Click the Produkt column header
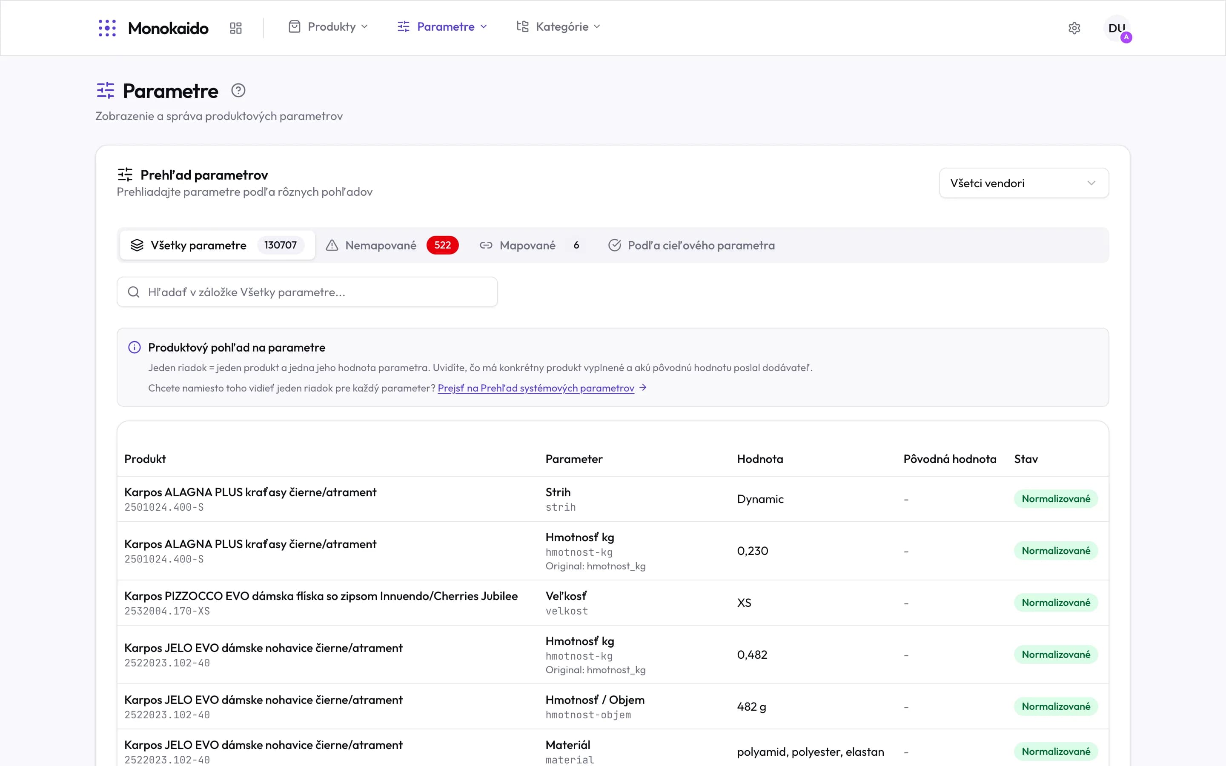1226x766 pixels. [146, 459]
